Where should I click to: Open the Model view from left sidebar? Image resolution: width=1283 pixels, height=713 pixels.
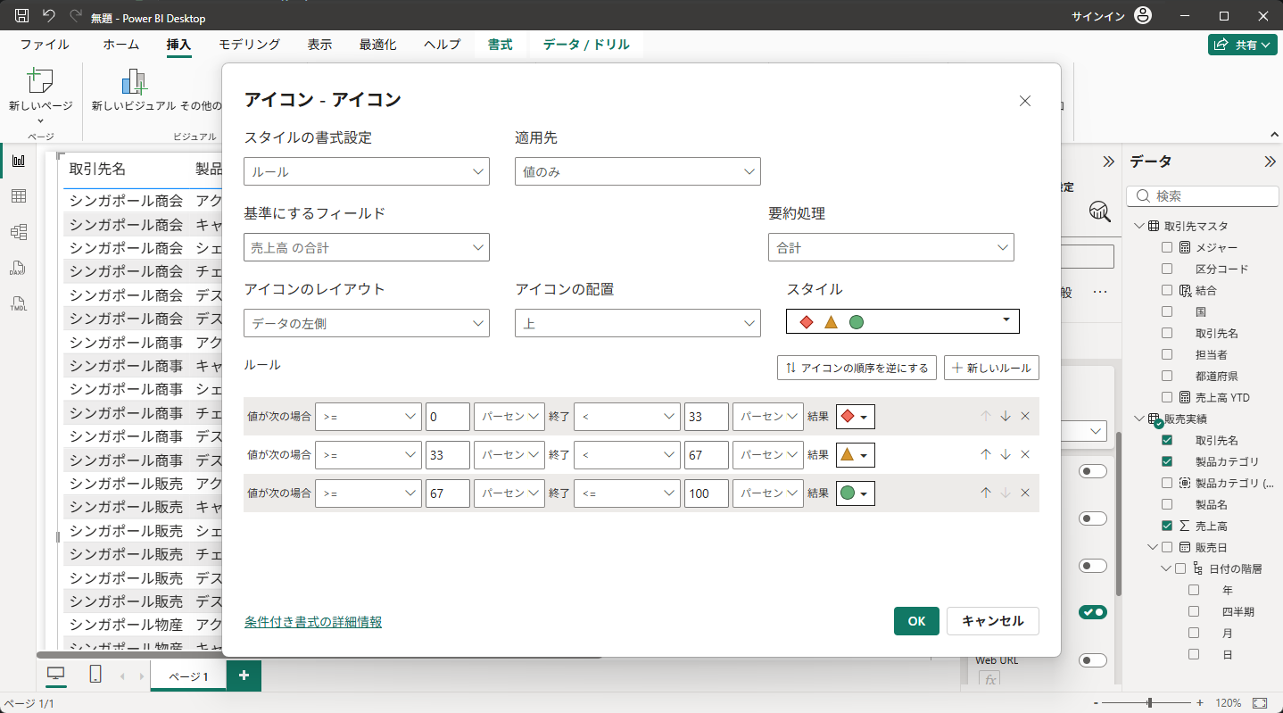18,232
